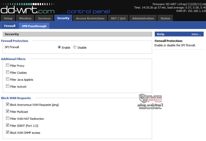Go to Access Restrictions tab
The width and height of the screenshot is (206, 141).
tap(90, 18)
